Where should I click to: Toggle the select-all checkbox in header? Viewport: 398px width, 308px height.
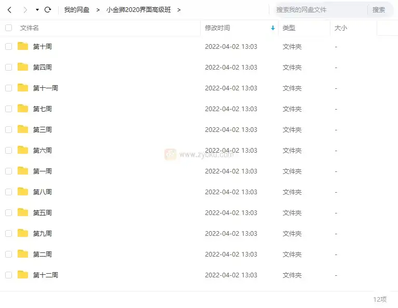pos(9,28)
